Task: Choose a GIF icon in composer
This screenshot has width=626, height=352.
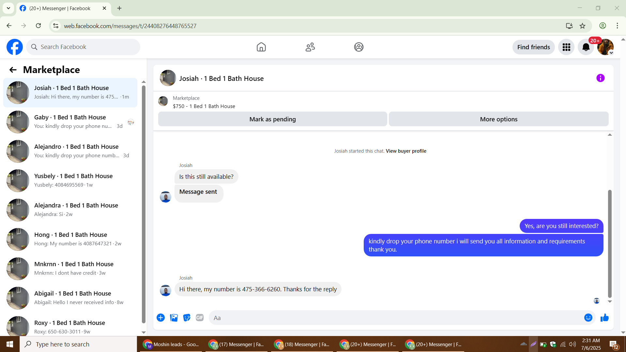Action: [200, 318]
